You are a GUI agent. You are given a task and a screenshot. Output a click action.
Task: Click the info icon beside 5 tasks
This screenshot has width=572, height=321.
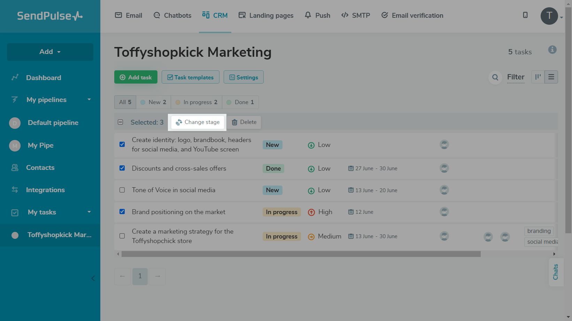point(552,49)
